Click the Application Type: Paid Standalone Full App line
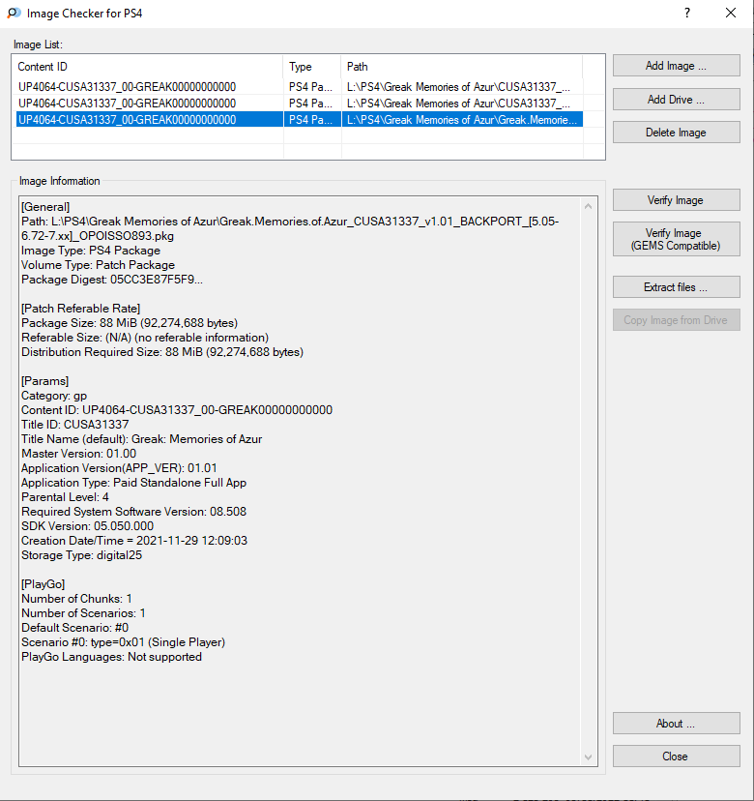754x801 pixels. pyautogui.click(x=133, y=483)
